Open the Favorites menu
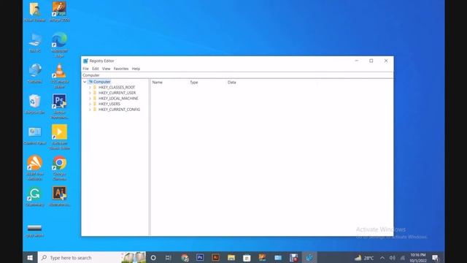The width and height of the screenshot is (467, 263). [x=121, y=69]
